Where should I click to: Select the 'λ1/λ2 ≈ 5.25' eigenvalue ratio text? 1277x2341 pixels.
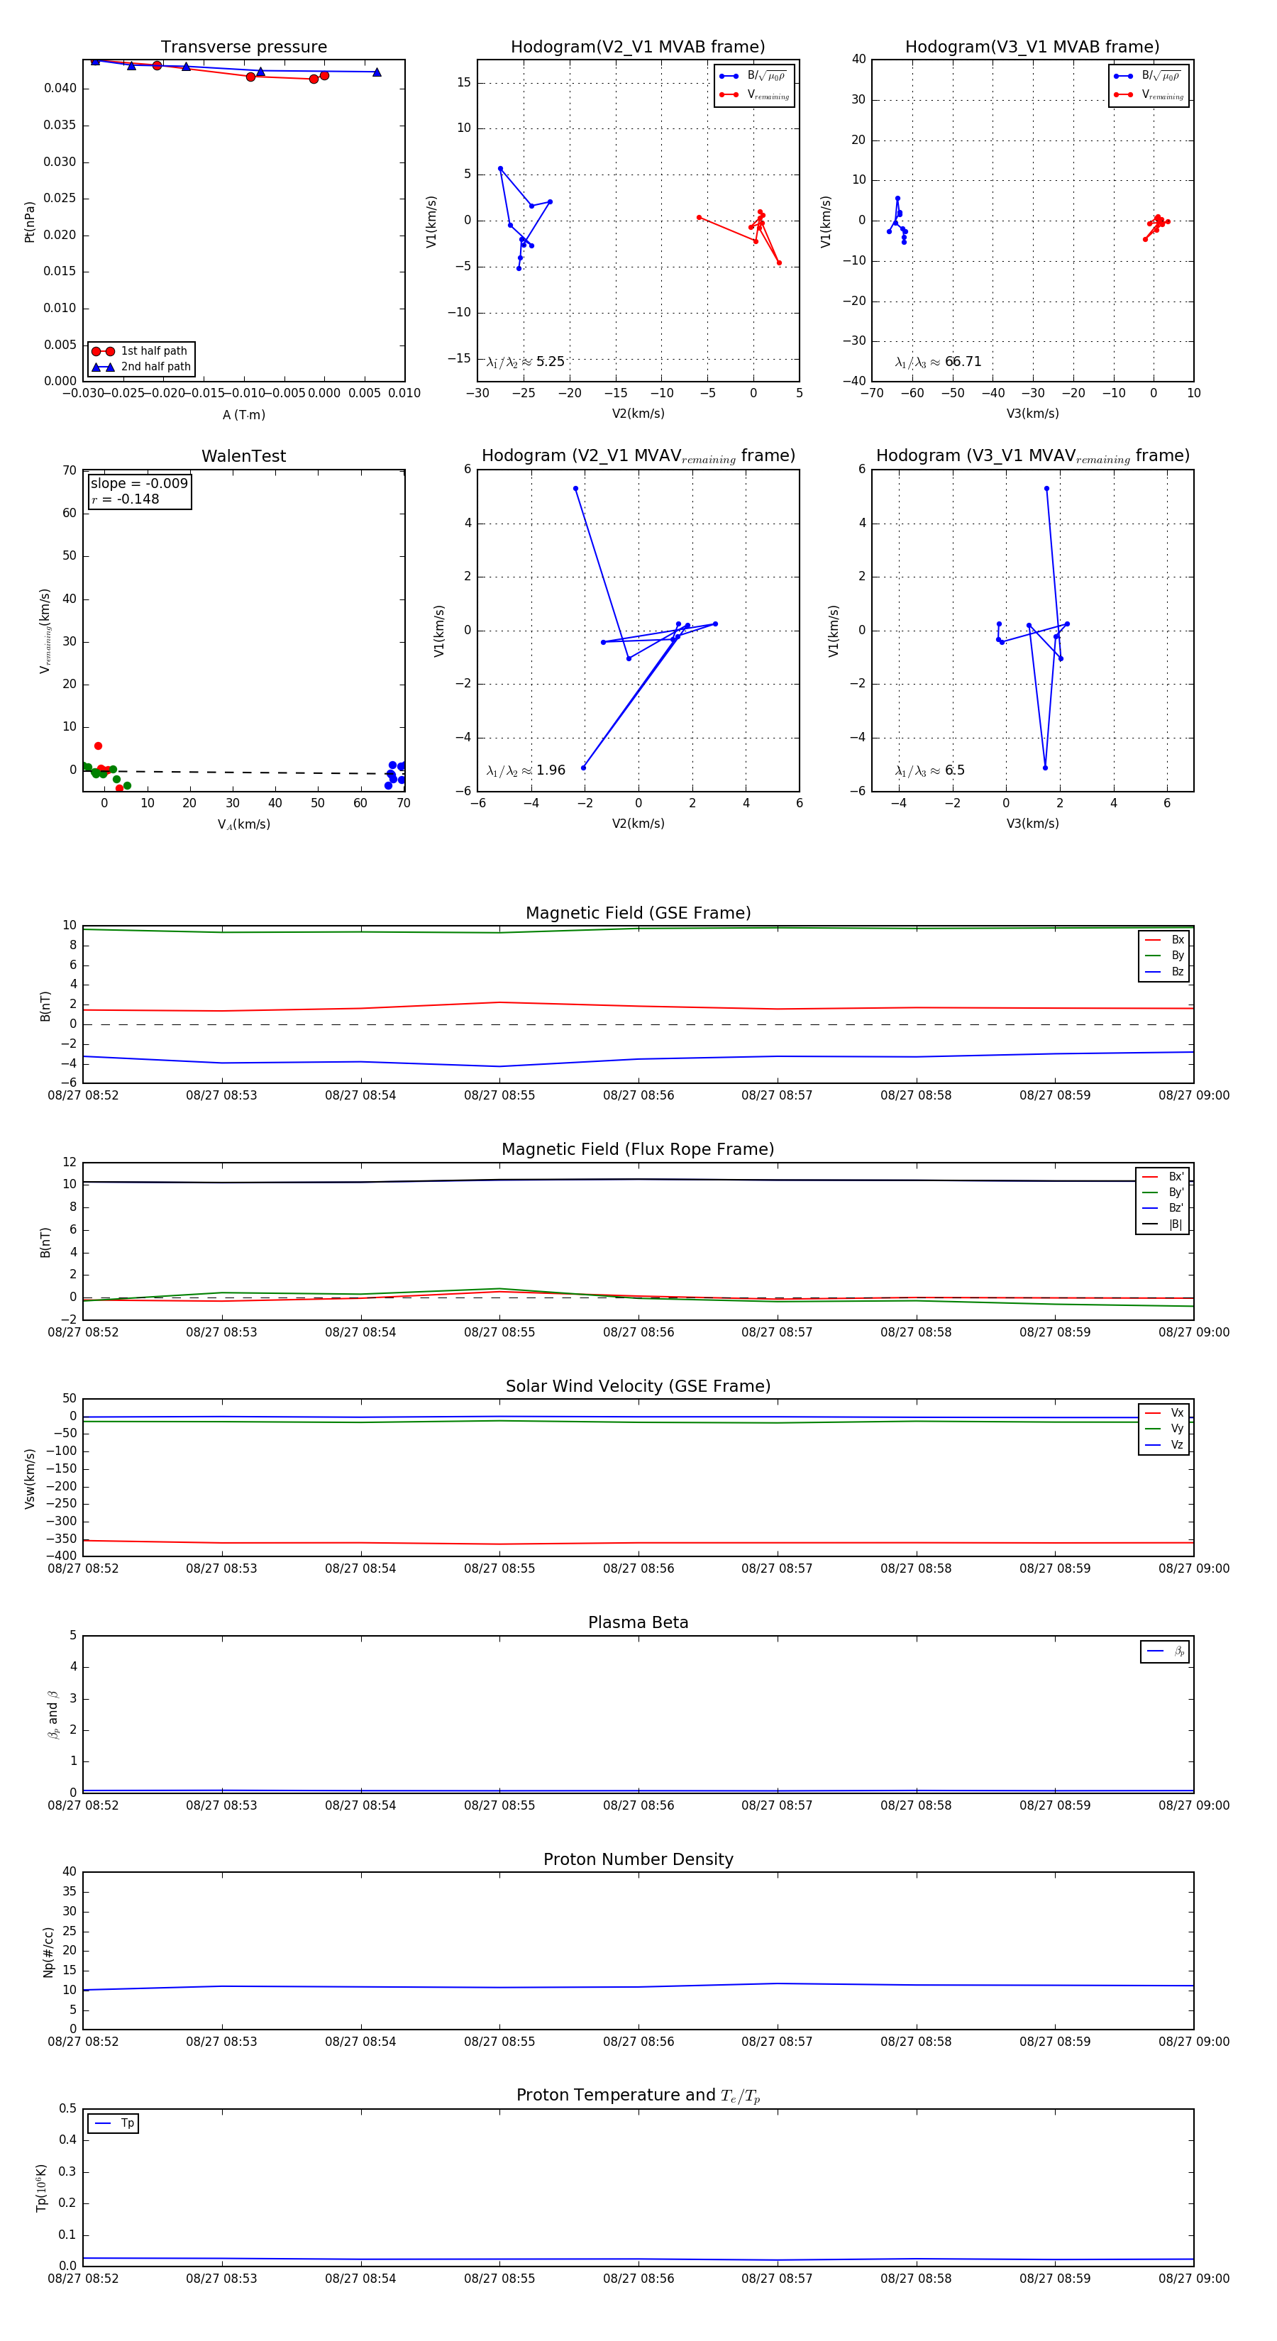[x=525, y=362]
